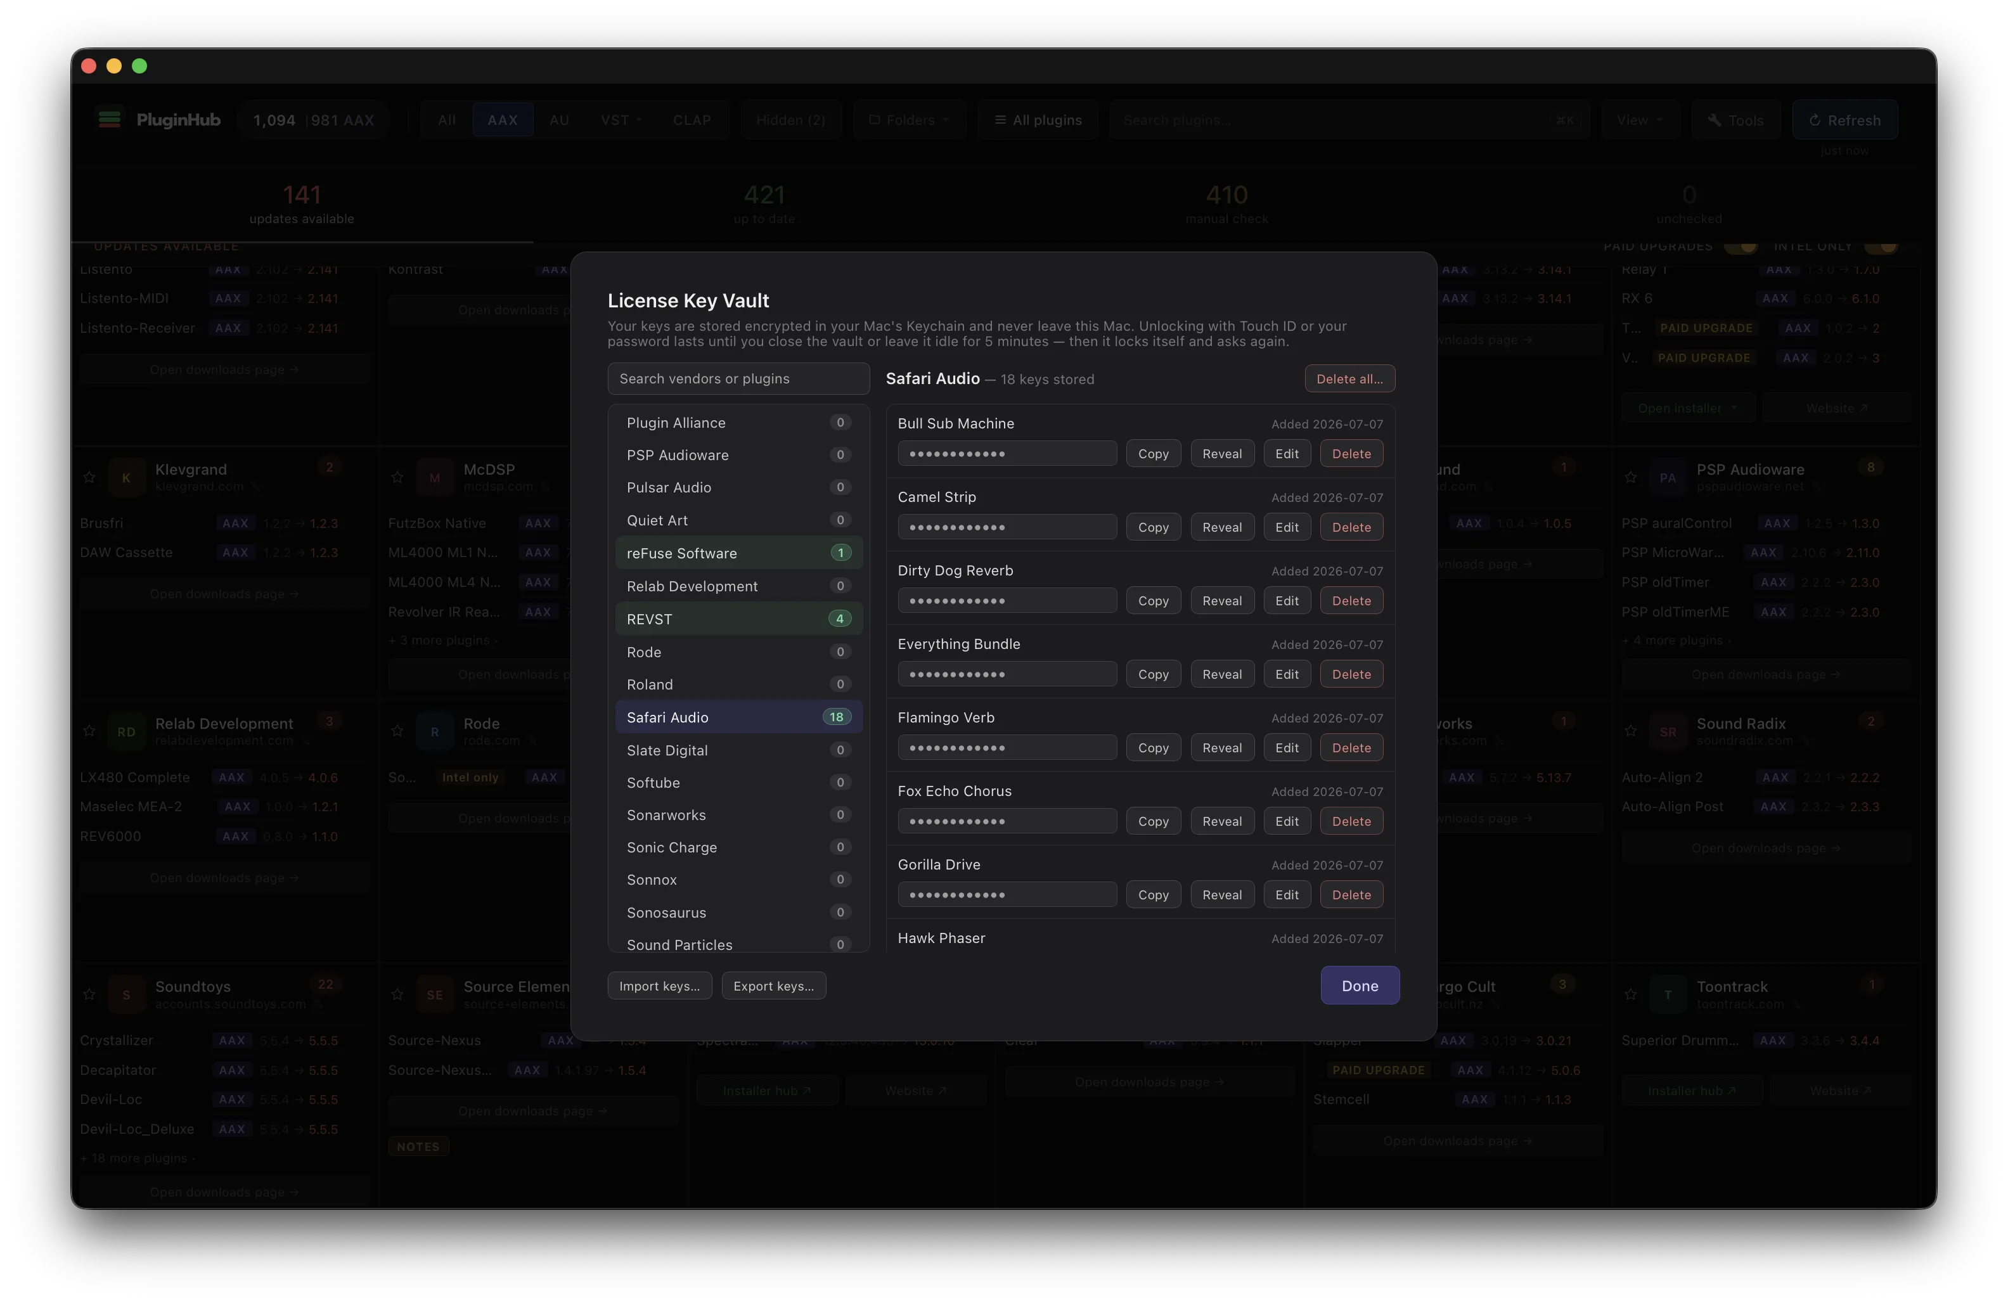Focus the Search vendors or plugins field
2008x1303 pixels.
738,379
